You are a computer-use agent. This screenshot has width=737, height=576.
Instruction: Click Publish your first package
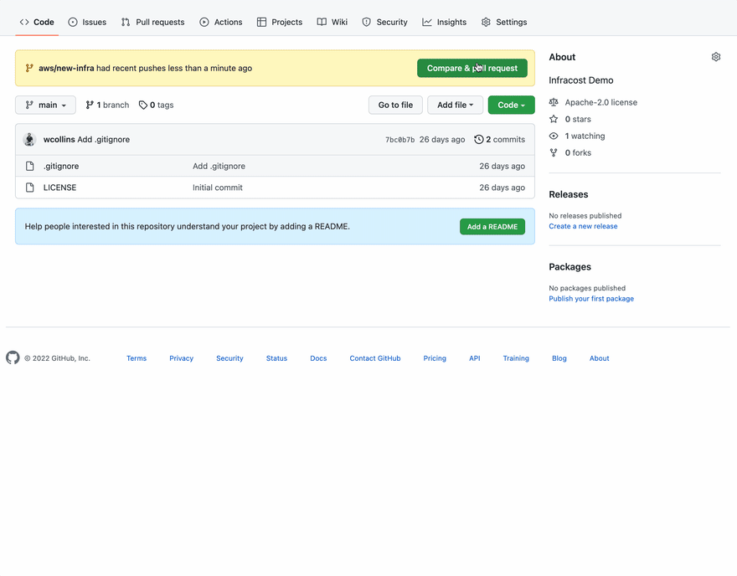[x=590, y=299]
